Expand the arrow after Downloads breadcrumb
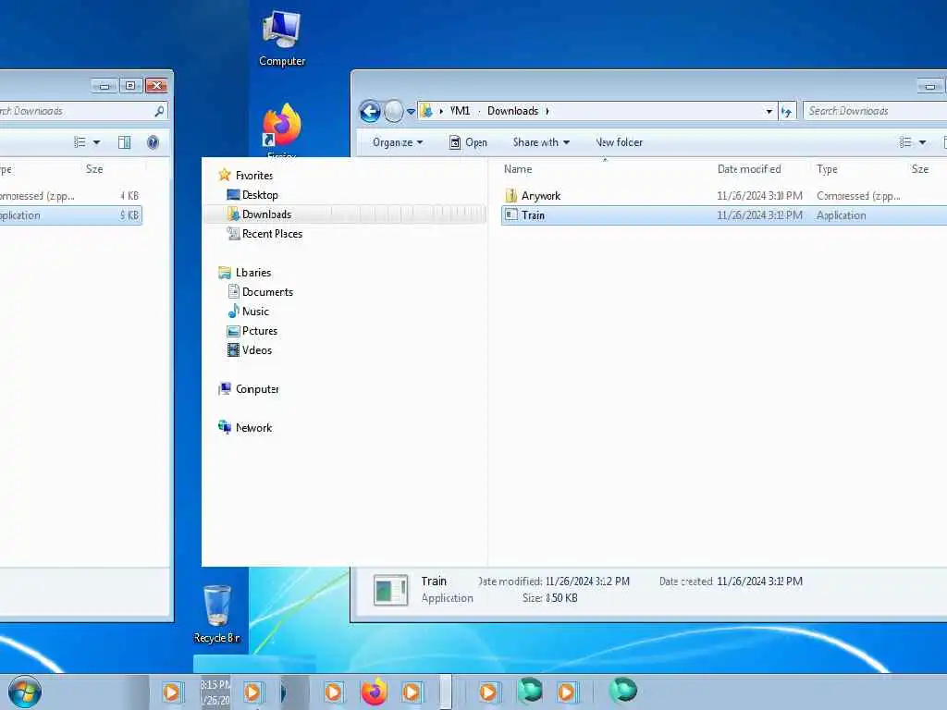 tap(547, 111)
